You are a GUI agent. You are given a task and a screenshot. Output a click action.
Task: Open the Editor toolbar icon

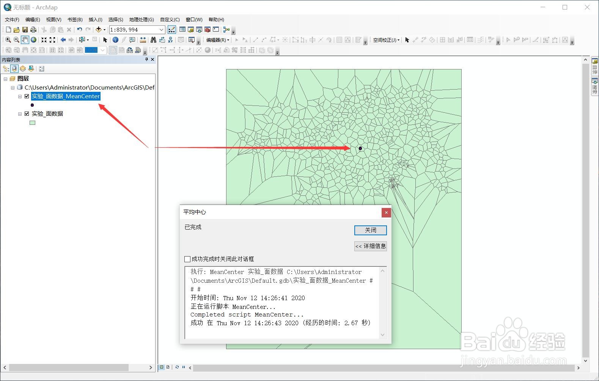172,30
